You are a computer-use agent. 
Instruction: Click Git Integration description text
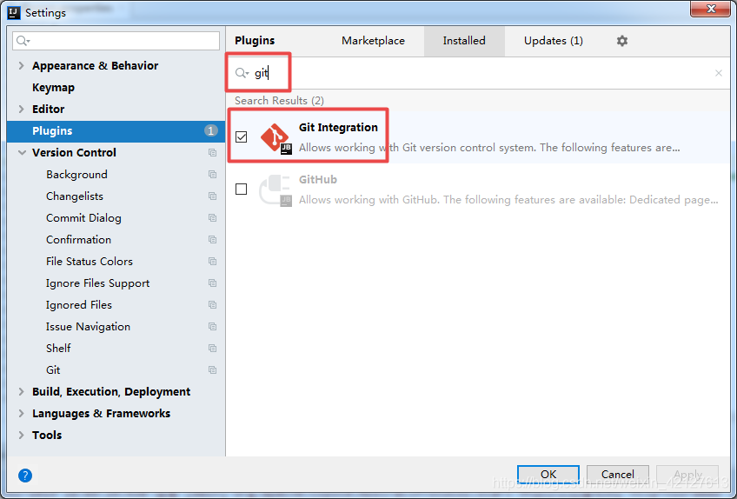[489, 148]
